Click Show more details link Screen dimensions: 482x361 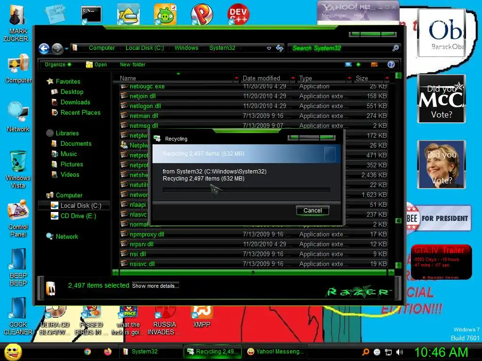(x=155, y=286)
